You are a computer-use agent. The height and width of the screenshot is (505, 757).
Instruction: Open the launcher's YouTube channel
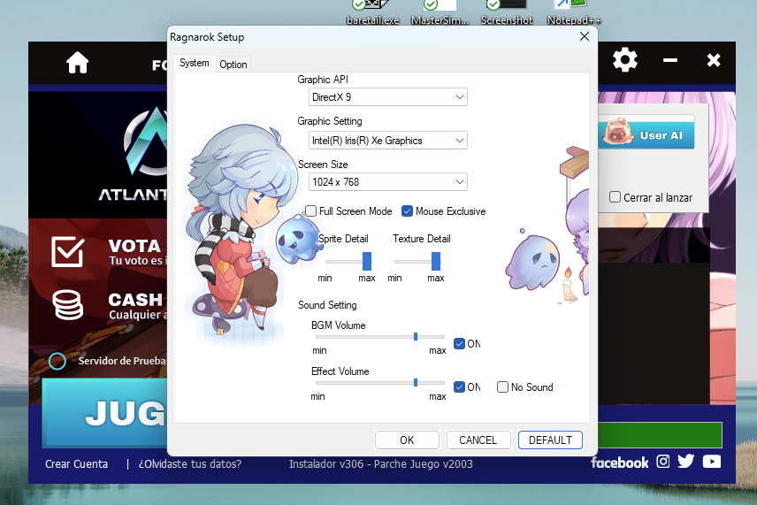click(x=712, y=462)
